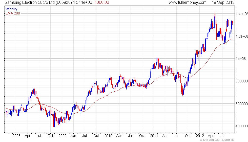Select the 2009 year axis label
The width and height of the screenshot is (248, 142).
(62, 136)
